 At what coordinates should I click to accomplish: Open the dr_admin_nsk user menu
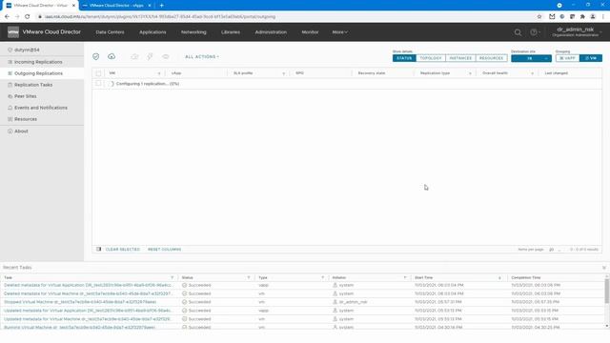point(577,31)
